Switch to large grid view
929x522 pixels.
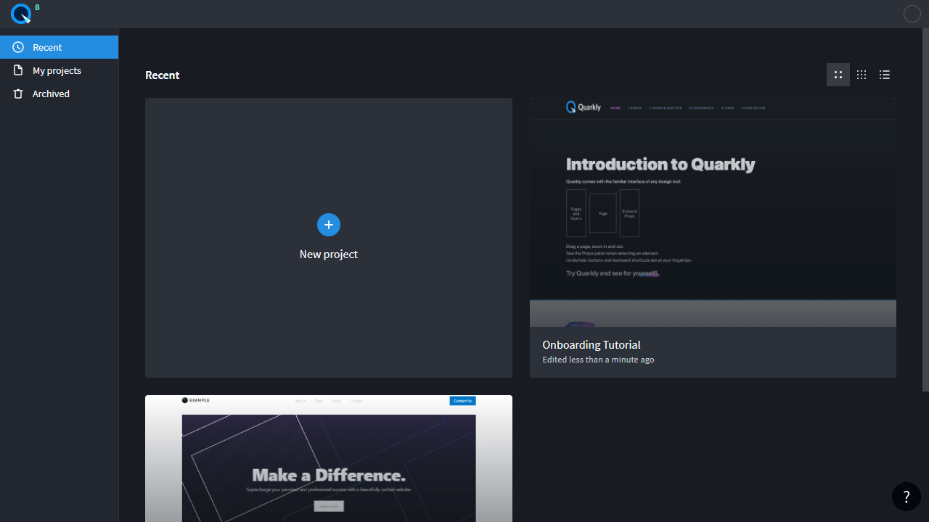point(838,75)
